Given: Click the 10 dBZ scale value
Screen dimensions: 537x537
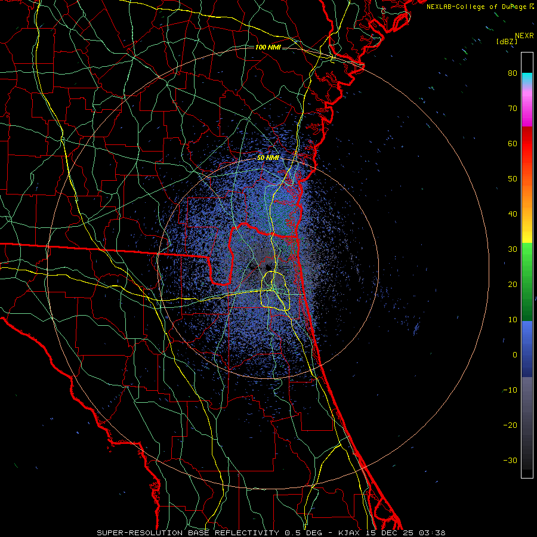Looking at the screenshot, I should 513,320.
